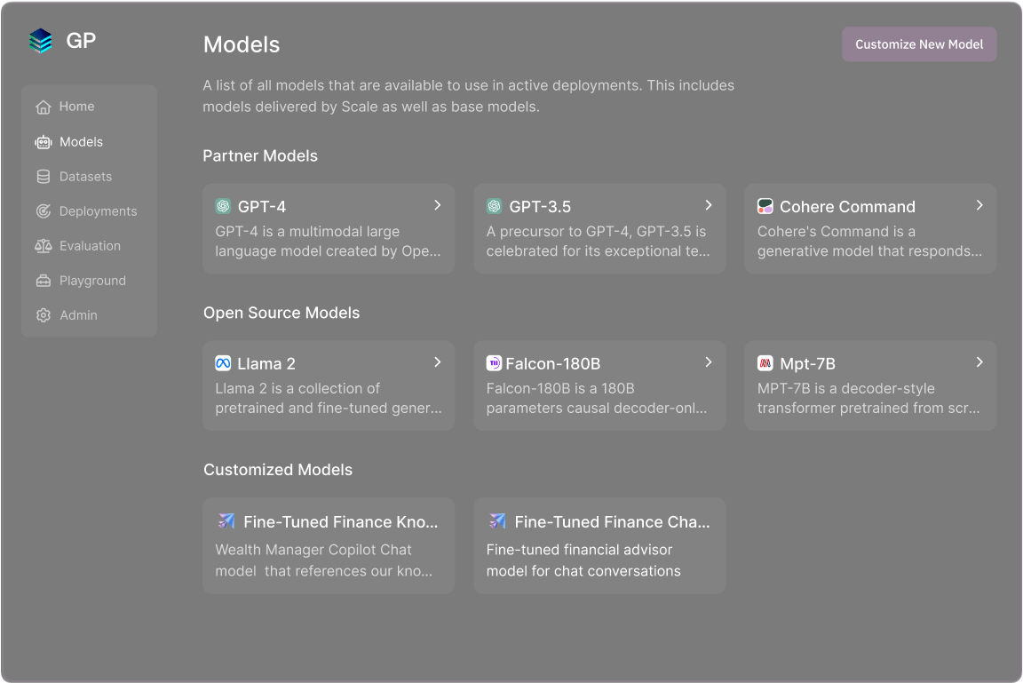Open Mpt-7B card chevron arrow
Image resolution: width=1023 pixels, height=683 pixels.
[979, 362]
